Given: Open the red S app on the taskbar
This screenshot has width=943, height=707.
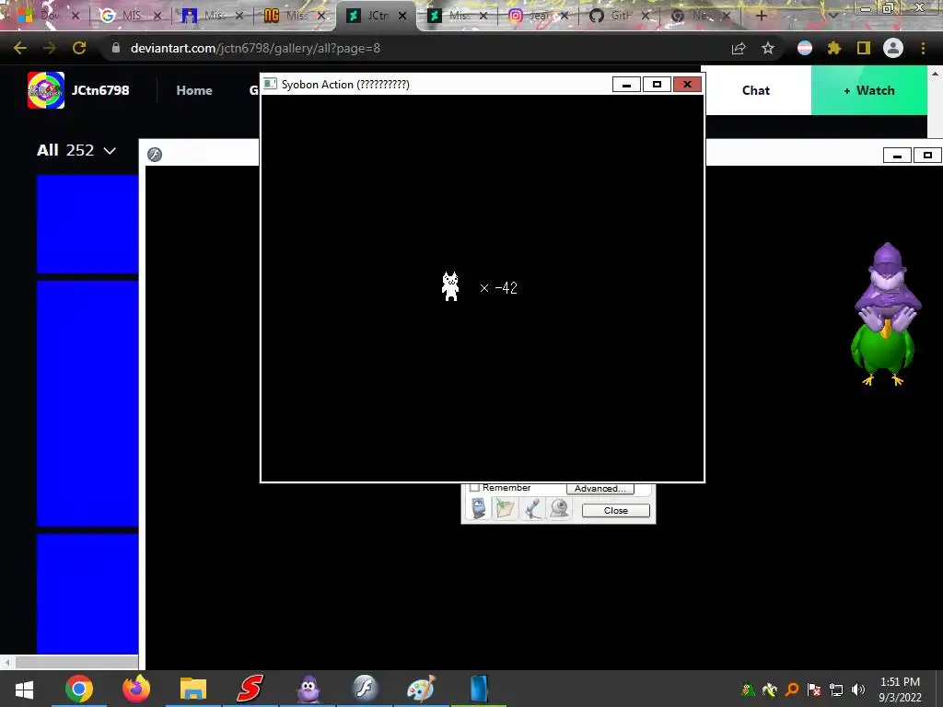Looking at the screenshot, I should (250, 689).
